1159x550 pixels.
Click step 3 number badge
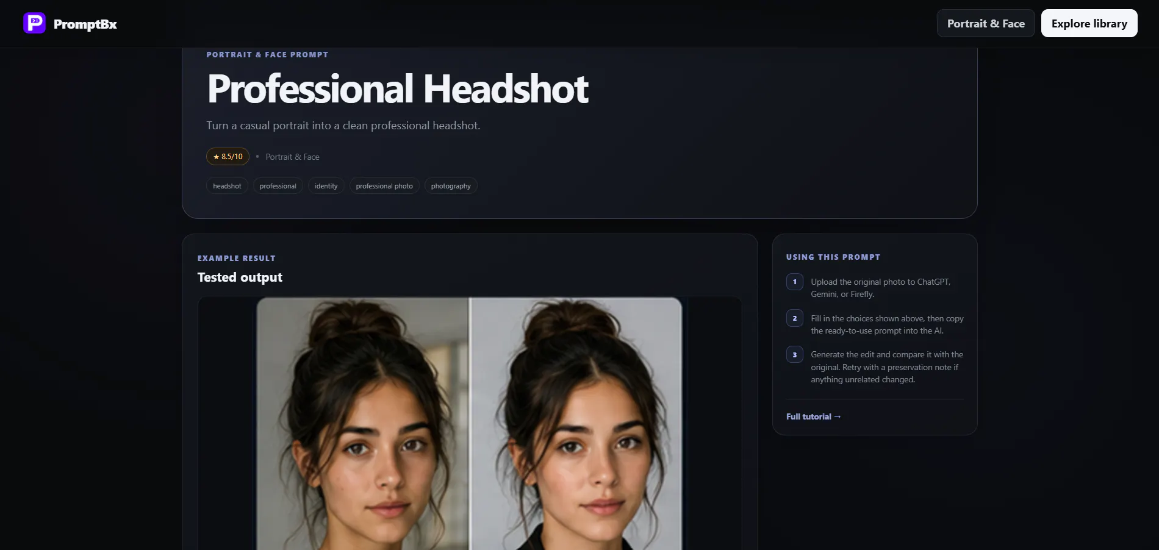tap(794, 355)
